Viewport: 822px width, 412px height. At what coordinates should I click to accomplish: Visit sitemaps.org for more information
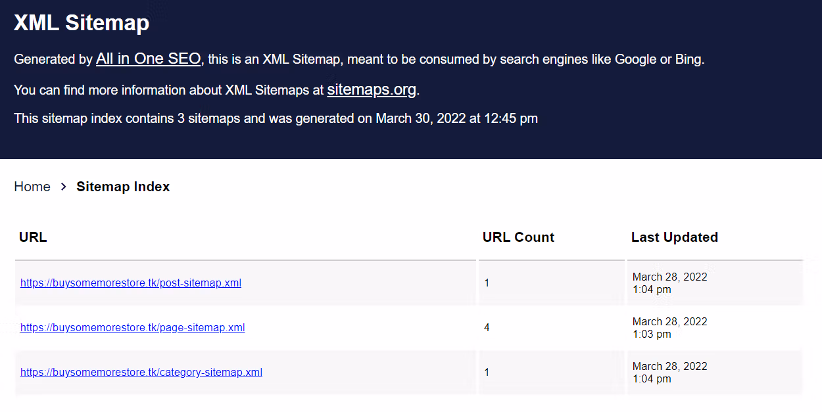(x=371, y=90)
